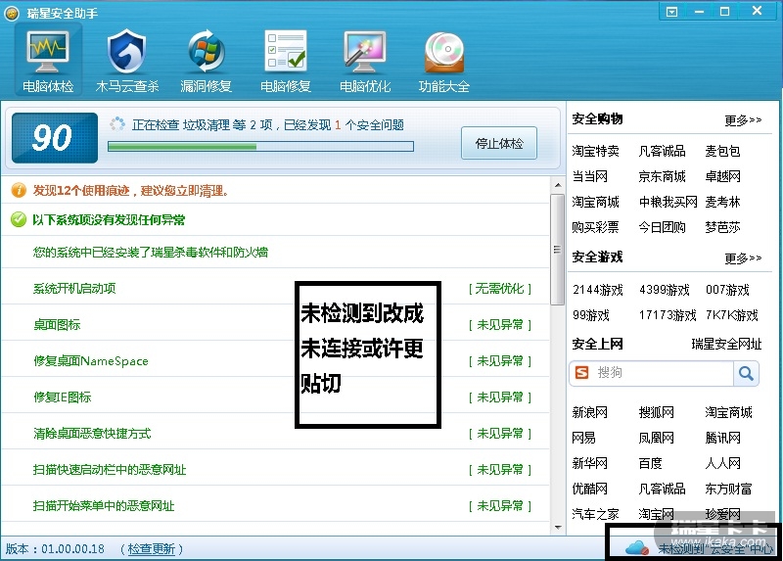Open the 京东商城 link
The image size is (783, 561).
(x=662, y=176)
